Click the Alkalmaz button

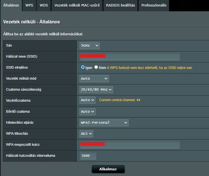(x=108, y=169)
